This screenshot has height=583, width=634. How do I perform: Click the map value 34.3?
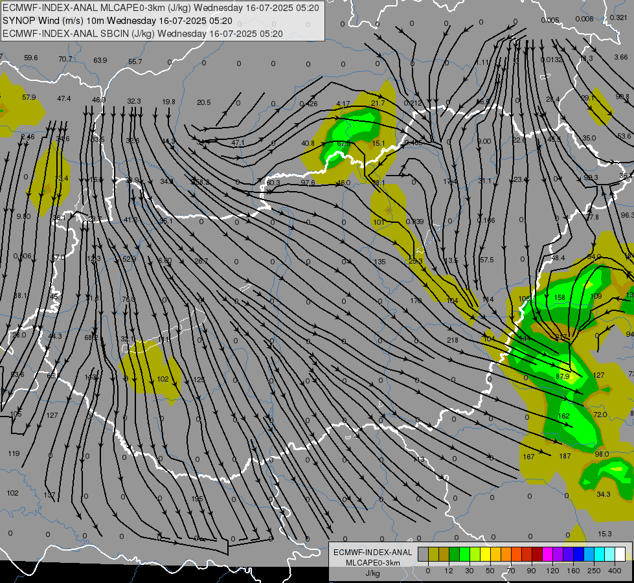pos(604,494)
